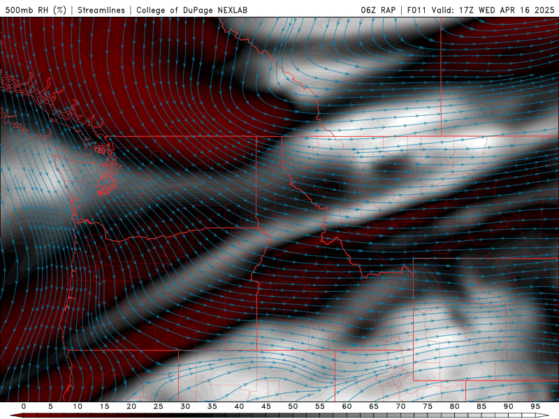The height and width of the screenshot is (419, 559).
Task: Click the 'F011' forecast hour label
Action: [416, 10]
